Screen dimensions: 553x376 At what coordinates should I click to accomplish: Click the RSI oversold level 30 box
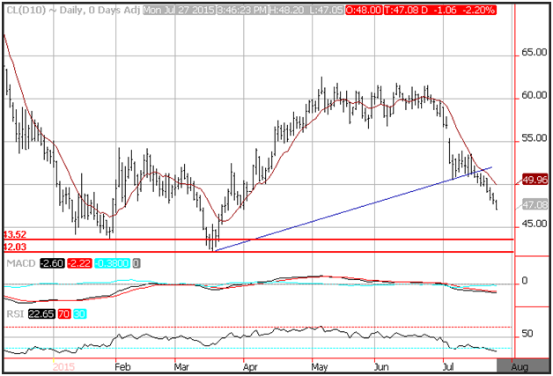coord(81,313)
